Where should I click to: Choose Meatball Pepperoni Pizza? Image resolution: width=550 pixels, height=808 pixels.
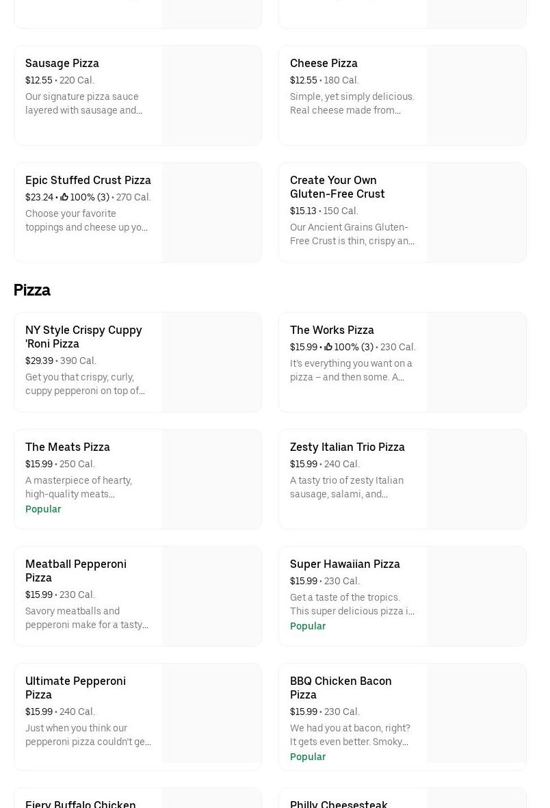pyautogui.click(x=76, y=571)
